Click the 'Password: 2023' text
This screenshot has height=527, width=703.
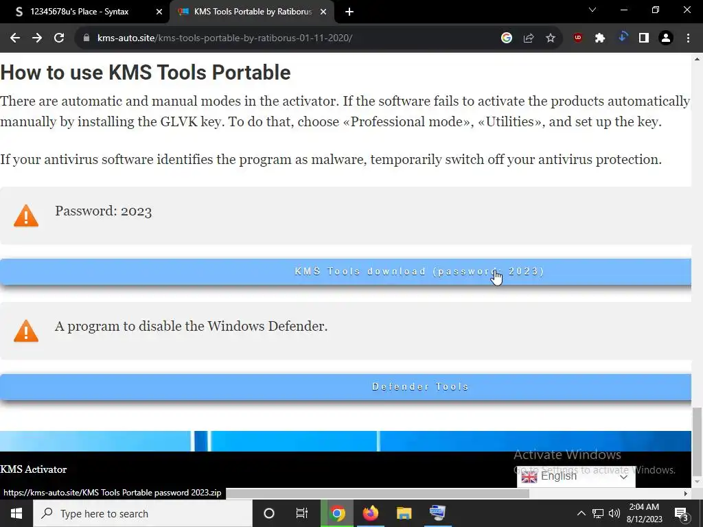[x=104, y=211]
